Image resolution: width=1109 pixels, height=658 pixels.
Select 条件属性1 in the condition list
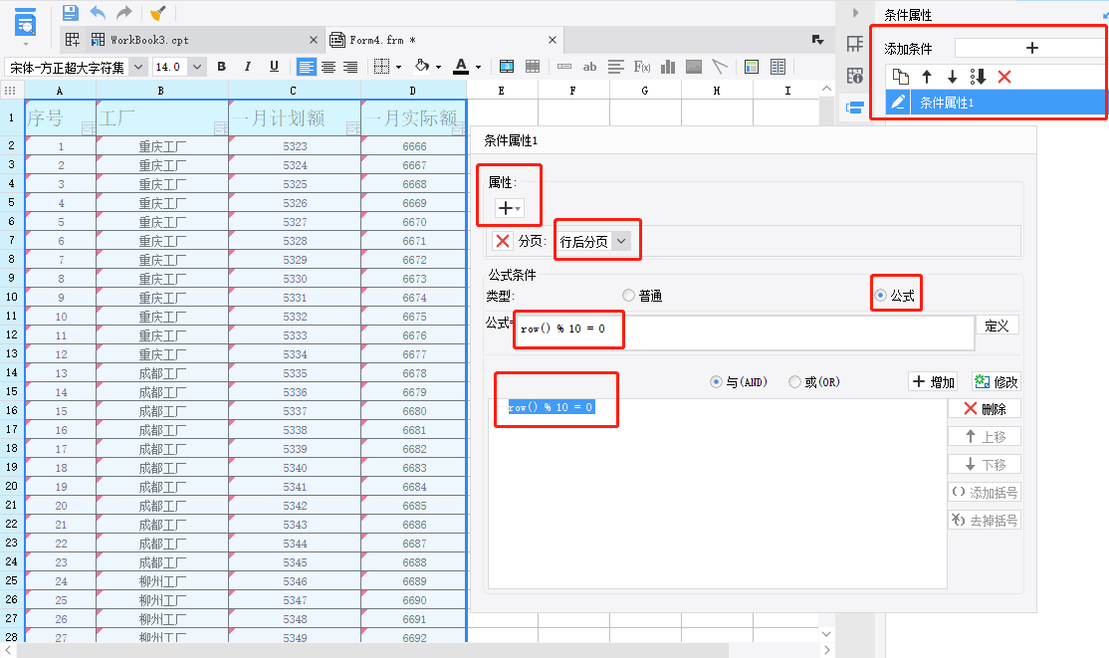[x=996, y=103]
